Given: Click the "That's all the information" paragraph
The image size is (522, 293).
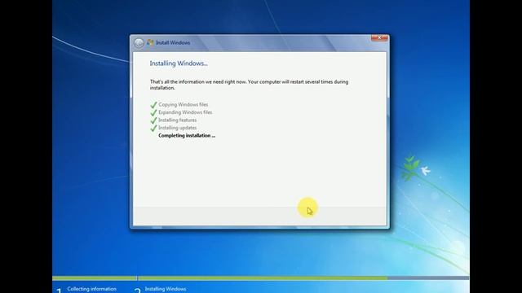Looking at the screenshot, I should pyautogui.click(x=249, y=85).
